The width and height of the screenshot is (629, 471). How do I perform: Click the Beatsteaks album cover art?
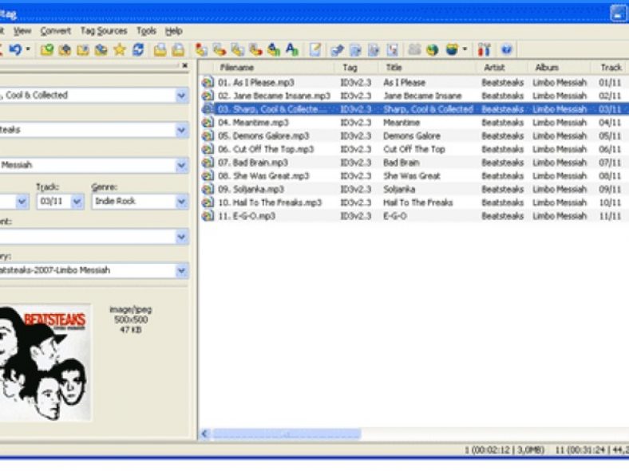click(44, 363)
